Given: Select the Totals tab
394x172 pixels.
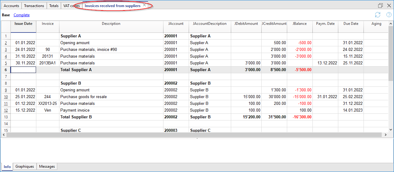Looking at the screenshot, I should pos(54,6).
